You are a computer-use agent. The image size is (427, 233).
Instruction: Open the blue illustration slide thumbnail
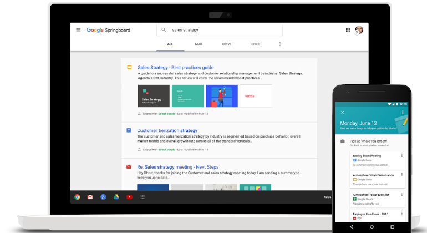pos(222,96)
